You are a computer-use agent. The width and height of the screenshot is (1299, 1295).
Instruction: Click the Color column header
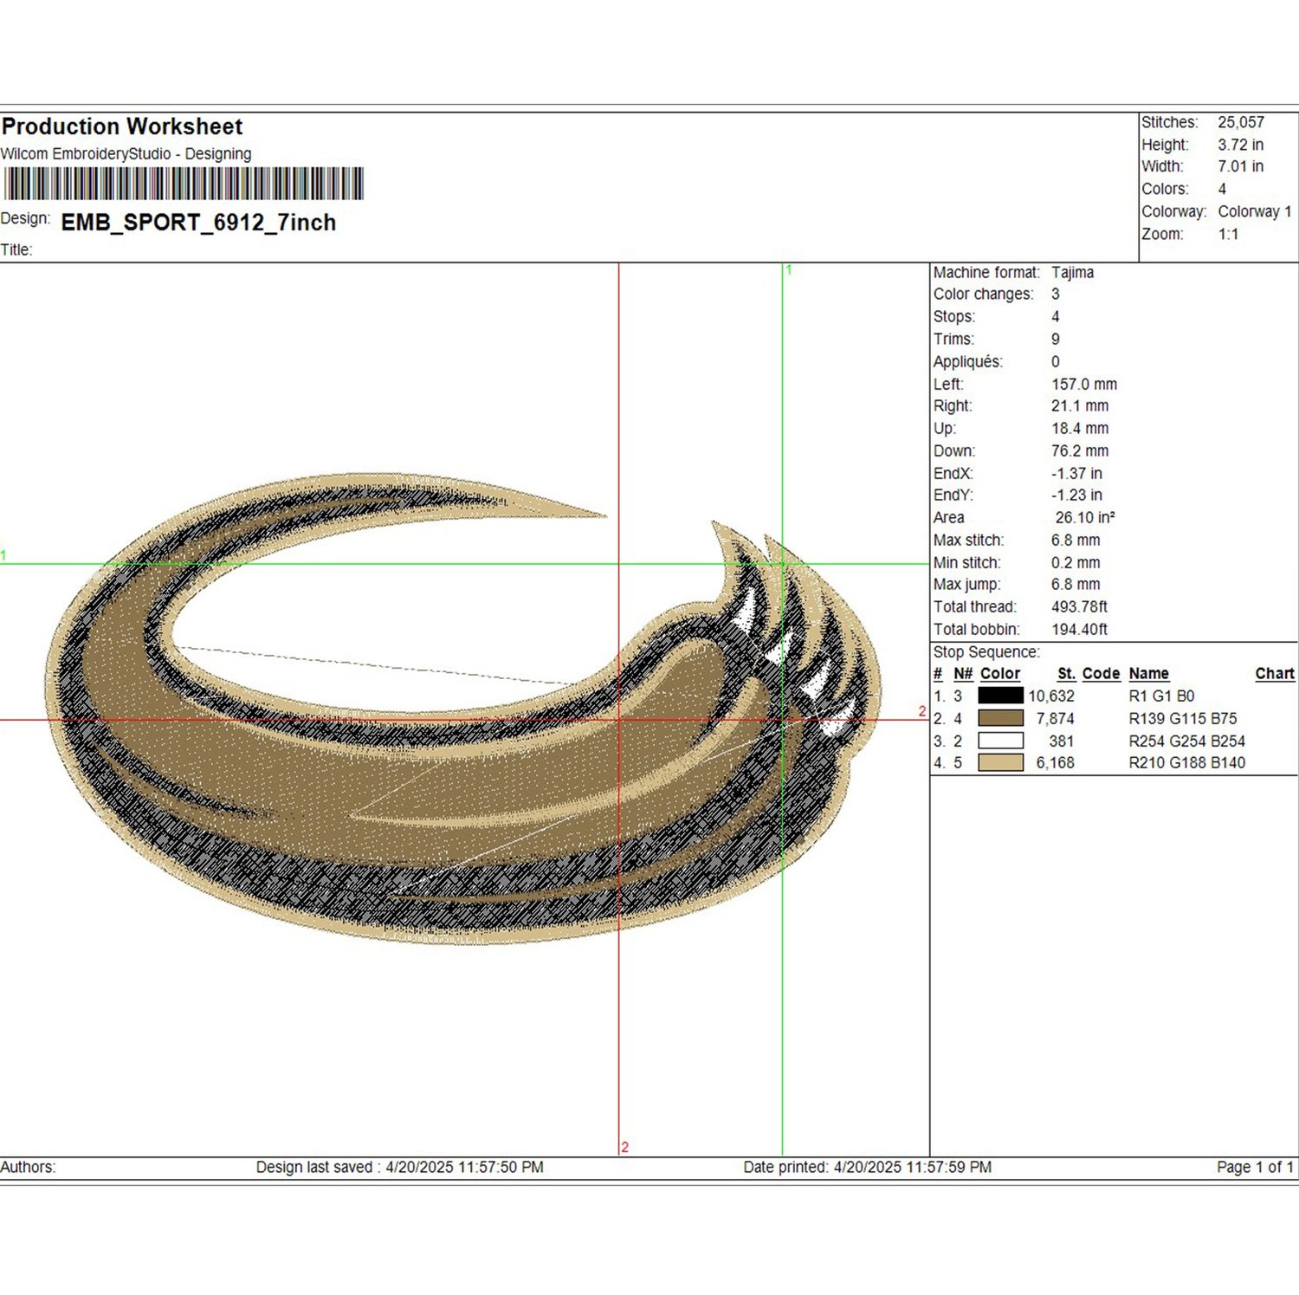pos(1000,674)
